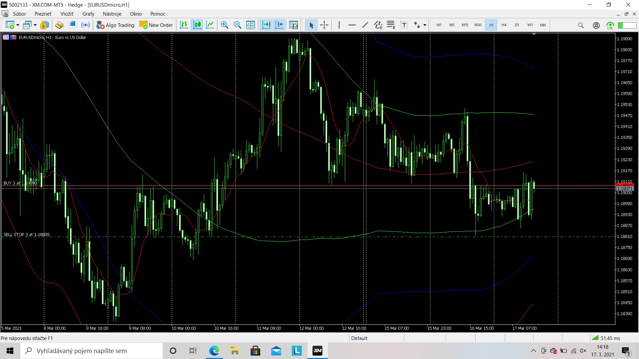Viewport: 639px width, 359px height.
Task: Switch timeframe to D1
Action: click(x=517, y=25)
